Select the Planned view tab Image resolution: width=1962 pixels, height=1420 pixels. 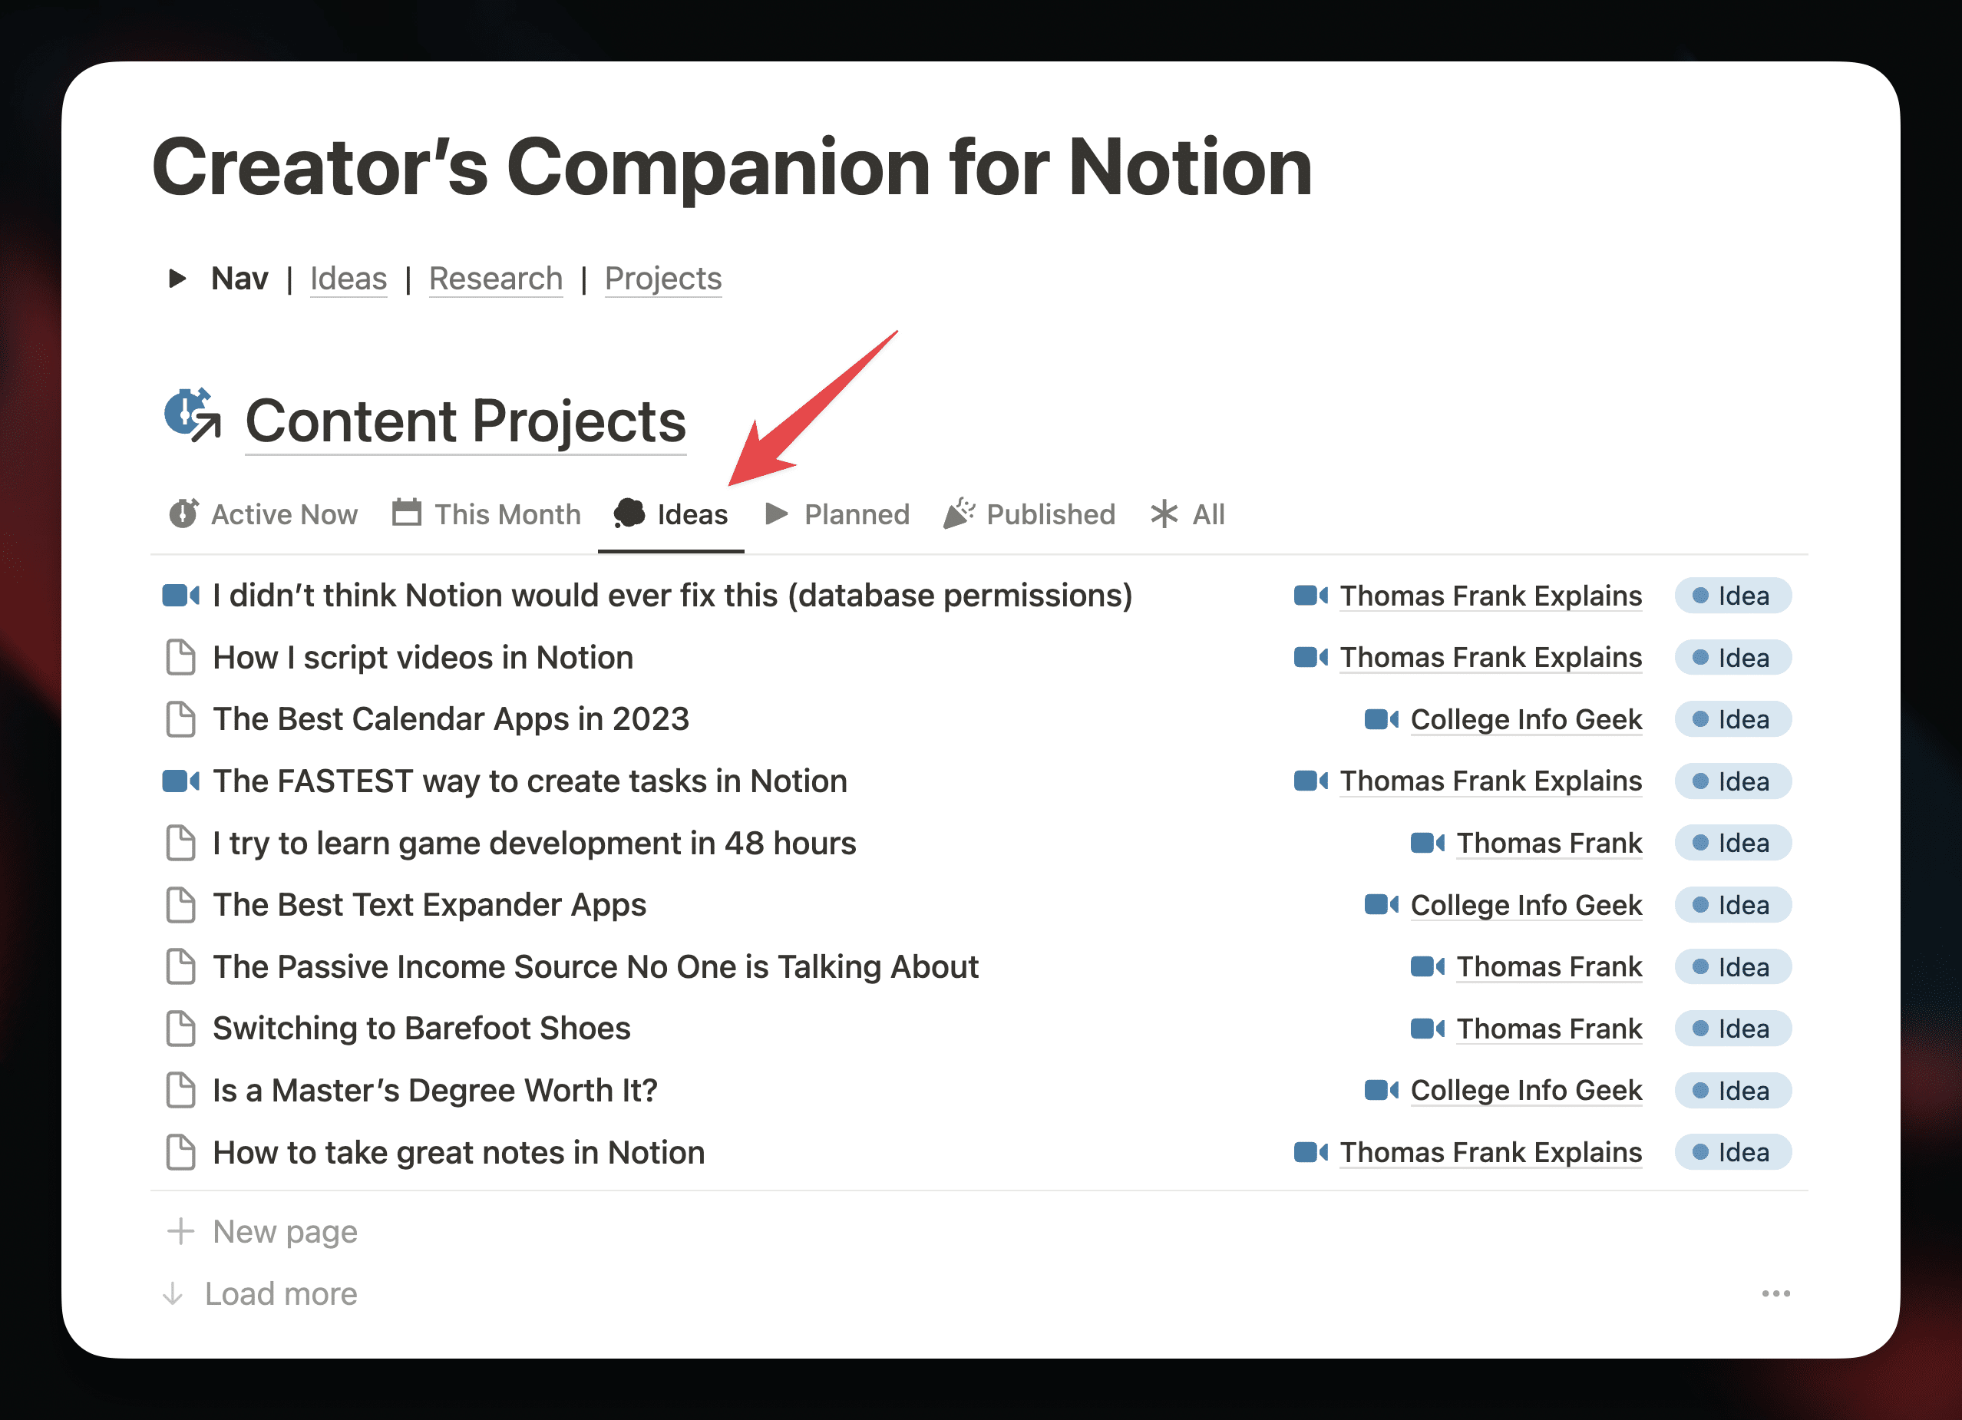click(x=837, y=514)
